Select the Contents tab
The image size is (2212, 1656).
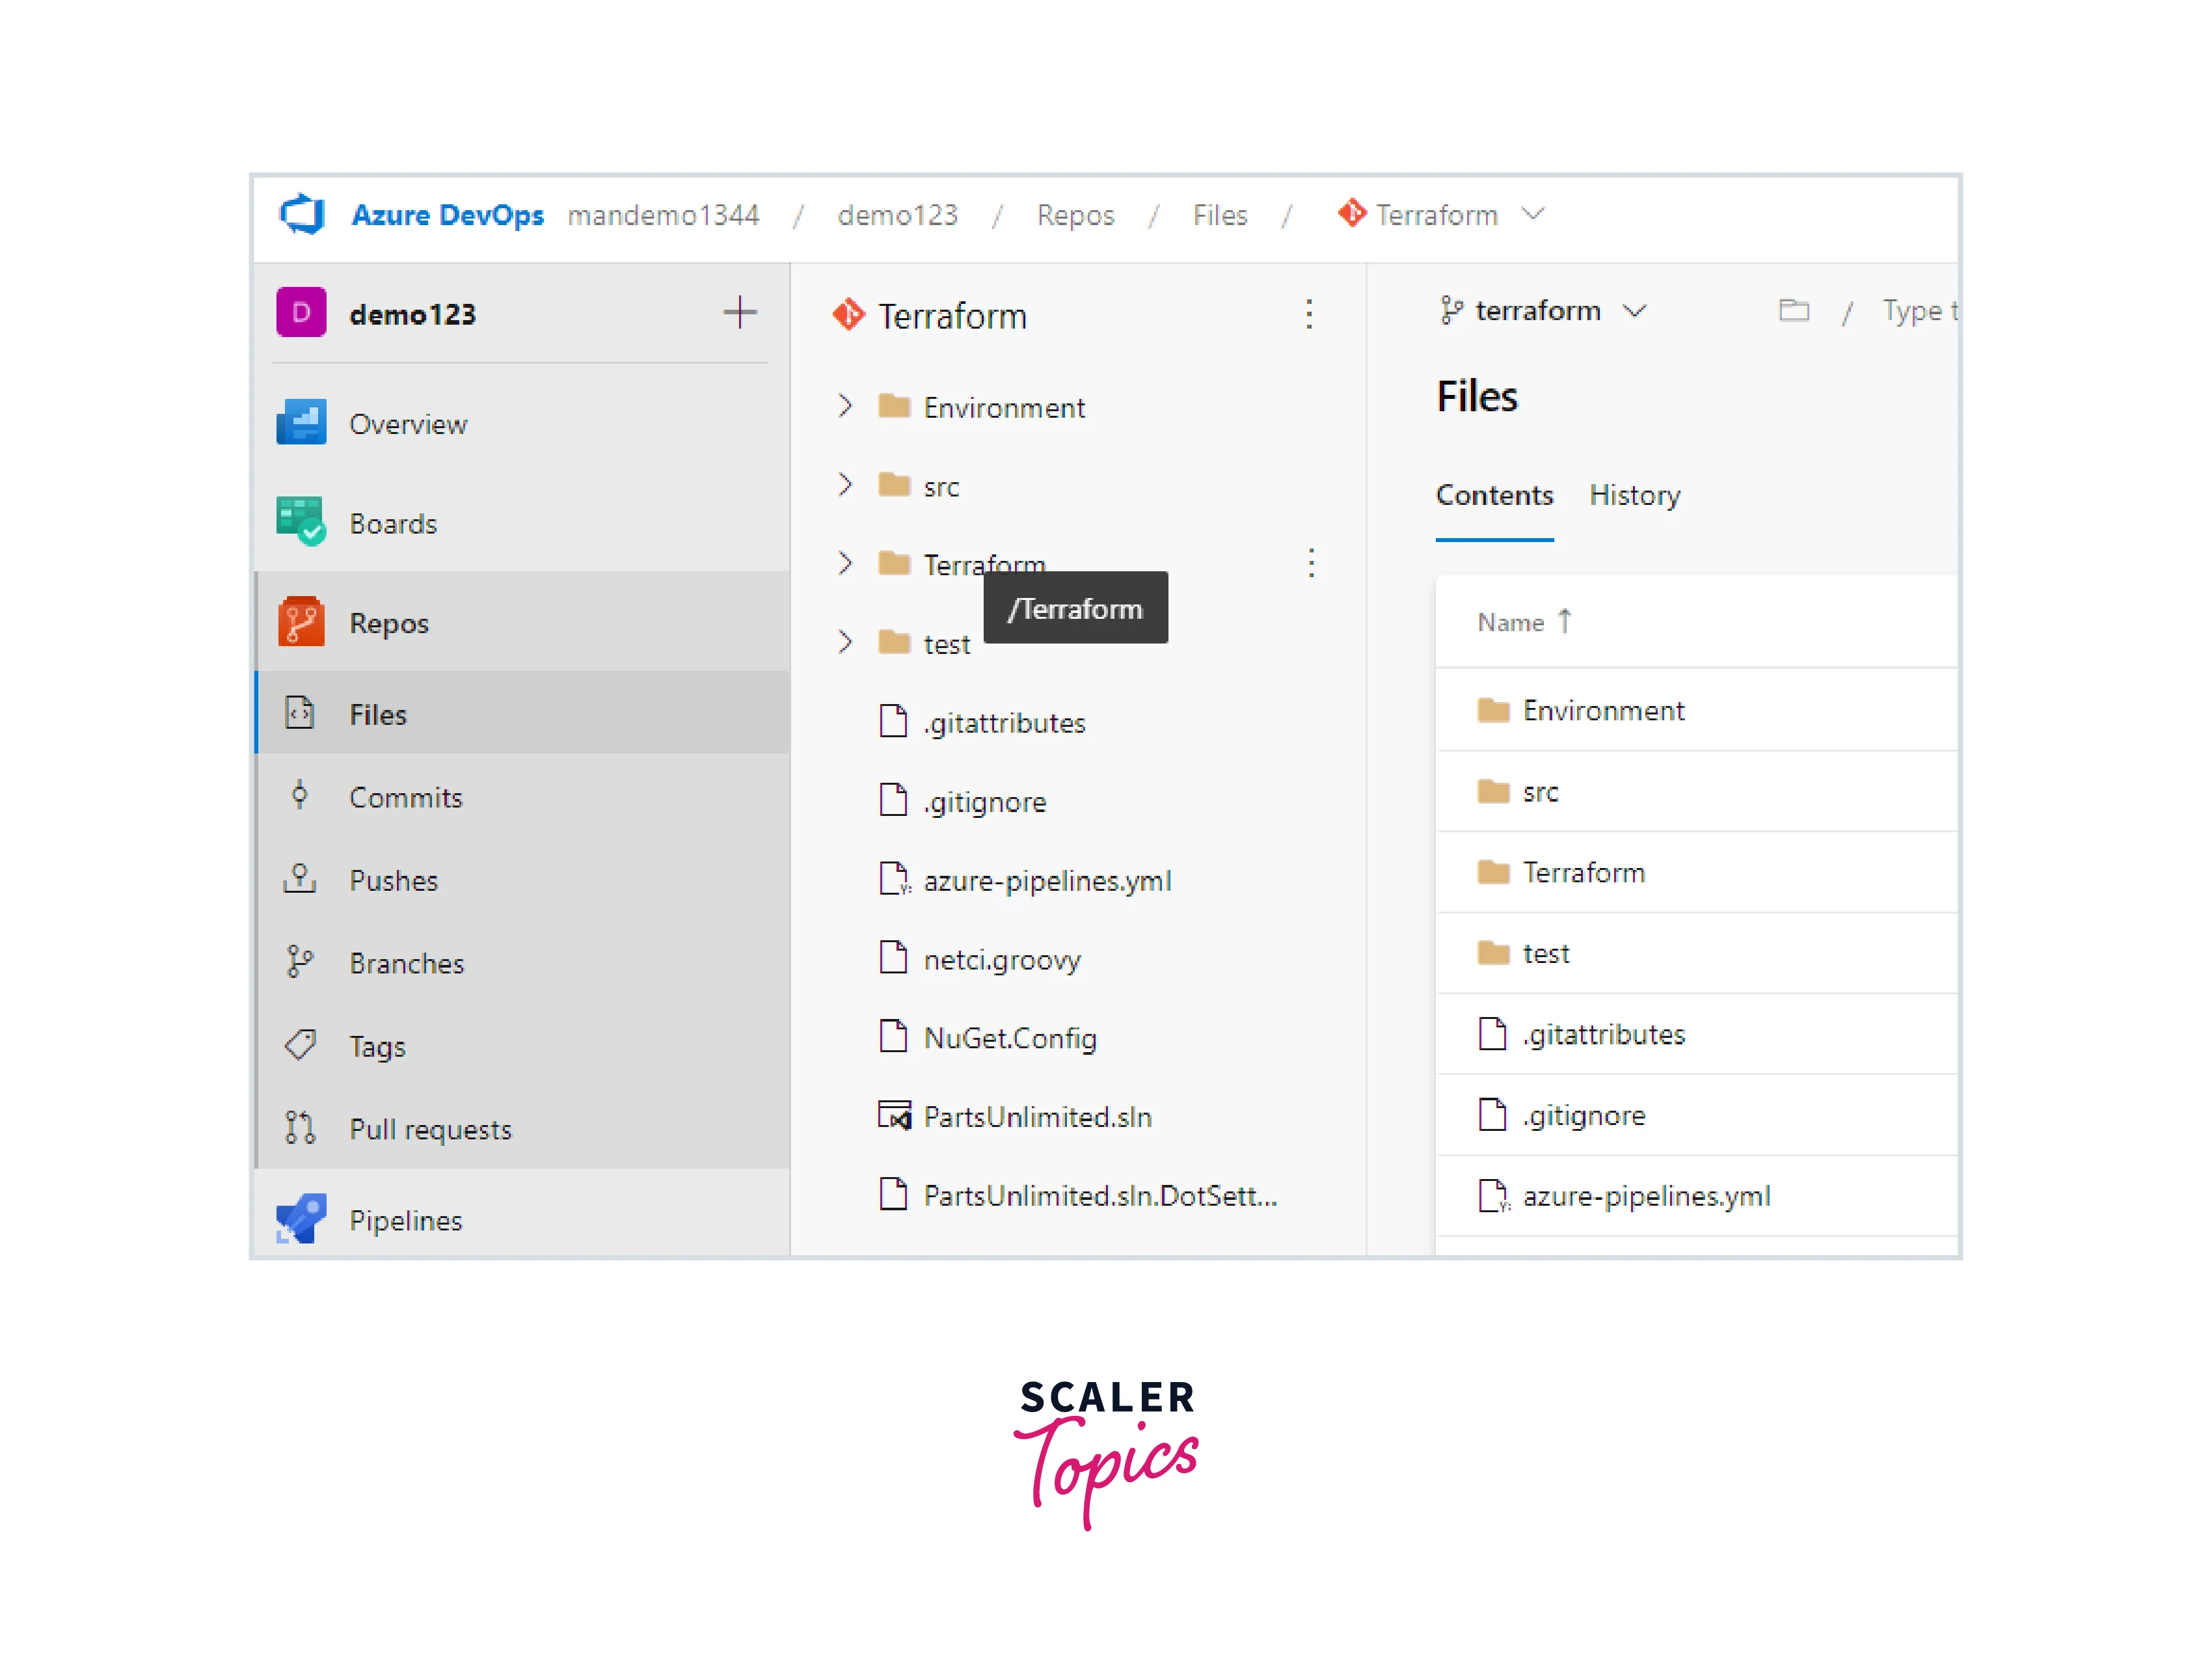click(1494, 495)
